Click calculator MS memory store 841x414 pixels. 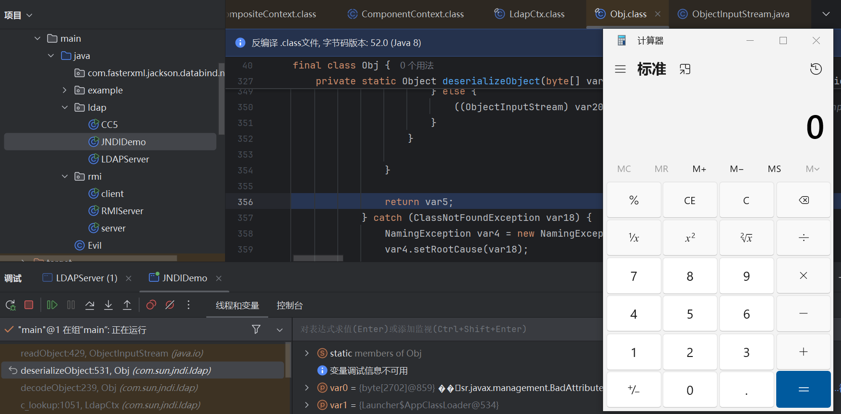click(x=774, y=169)
